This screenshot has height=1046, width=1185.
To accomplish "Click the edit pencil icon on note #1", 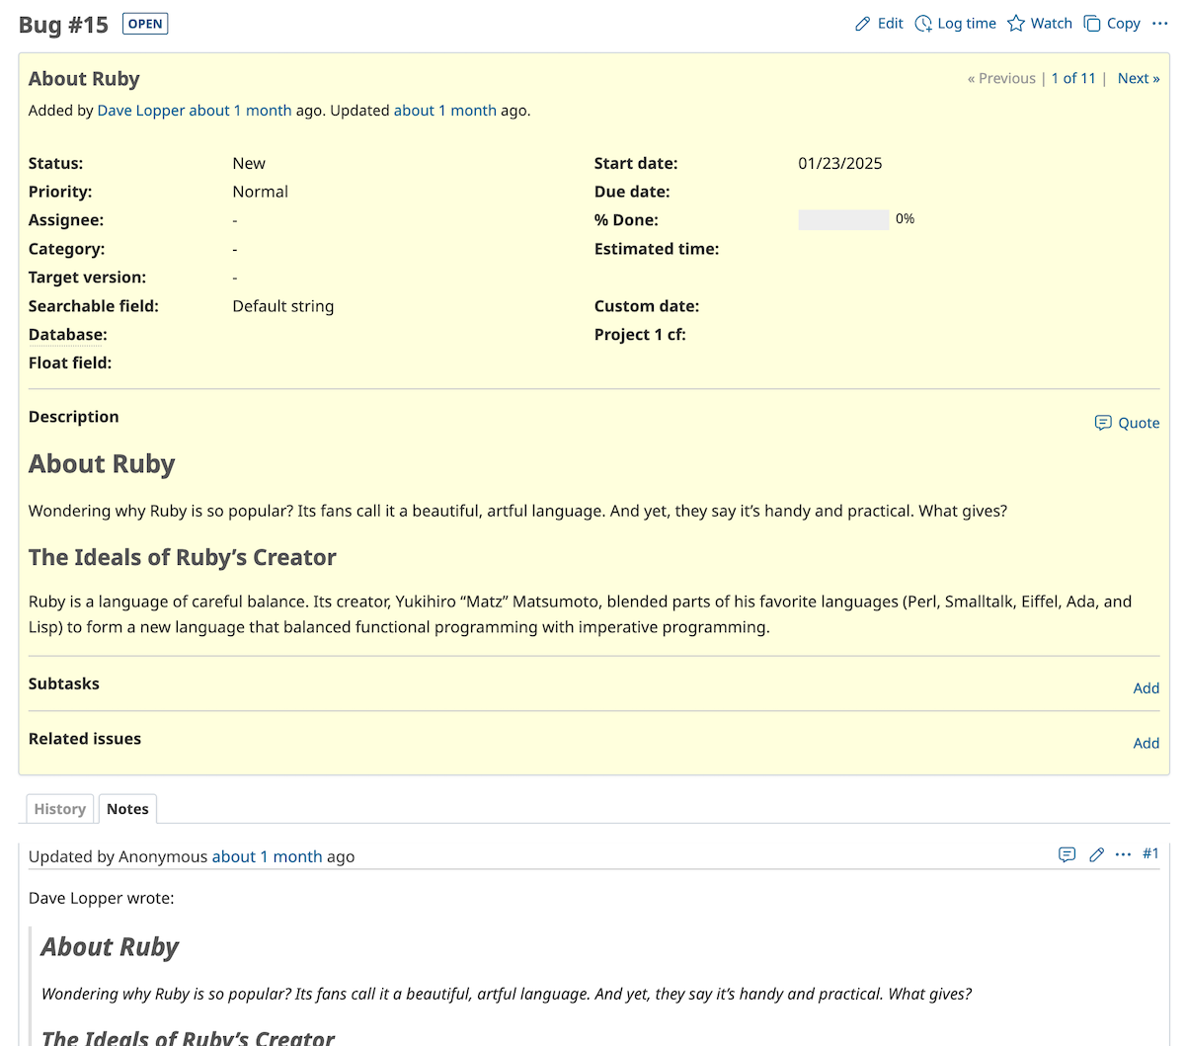I will (1096, 855).
